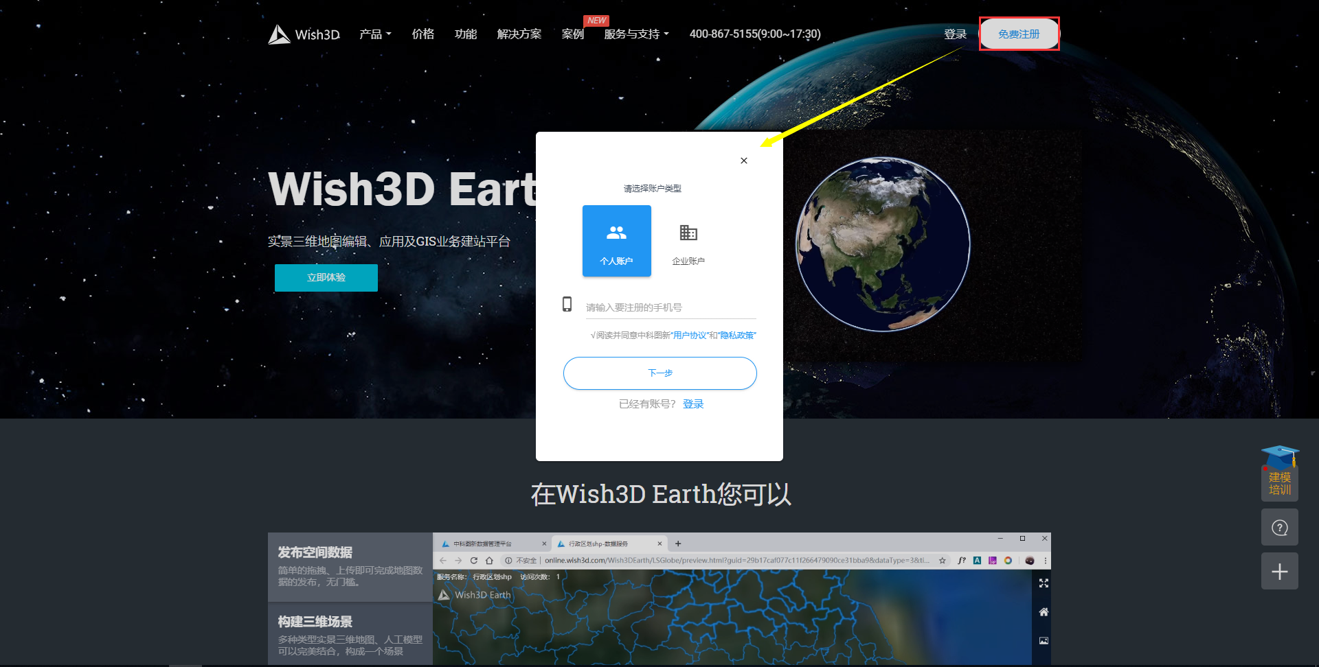Click the Wish3D logo in the navbar
Image resolution: width=1319 pixels, height=667 pixels.
[304, 34]
